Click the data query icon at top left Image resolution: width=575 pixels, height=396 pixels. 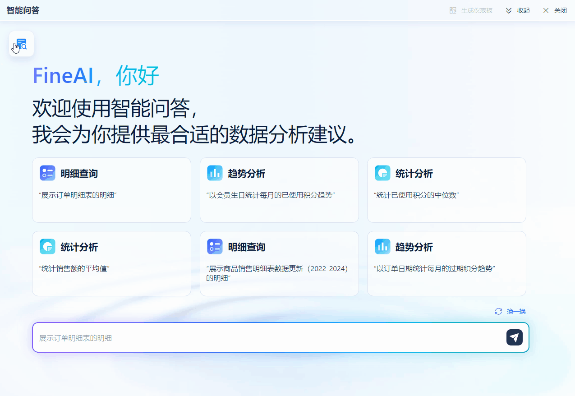pyautogui.click(x=21, y=44)
